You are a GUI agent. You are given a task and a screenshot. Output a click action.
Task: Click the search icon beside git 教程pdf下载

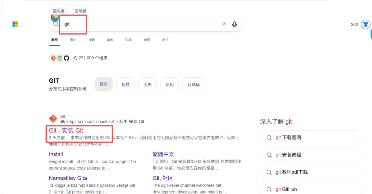tap(269, 172)
